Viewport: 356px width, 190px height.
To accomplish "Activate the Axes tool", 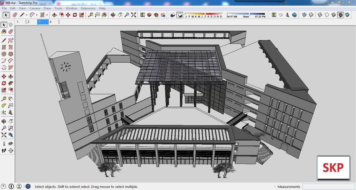I will (4, 112).
